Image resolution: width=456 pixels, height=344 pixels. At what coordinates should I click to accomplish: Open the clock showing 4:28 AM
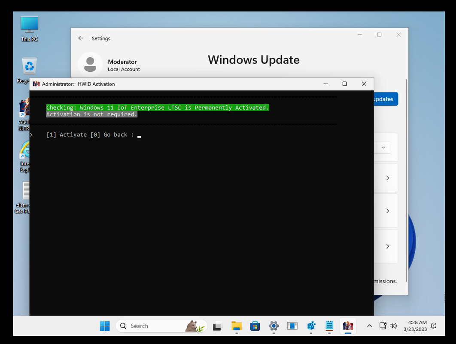click(x=415, y=326)
